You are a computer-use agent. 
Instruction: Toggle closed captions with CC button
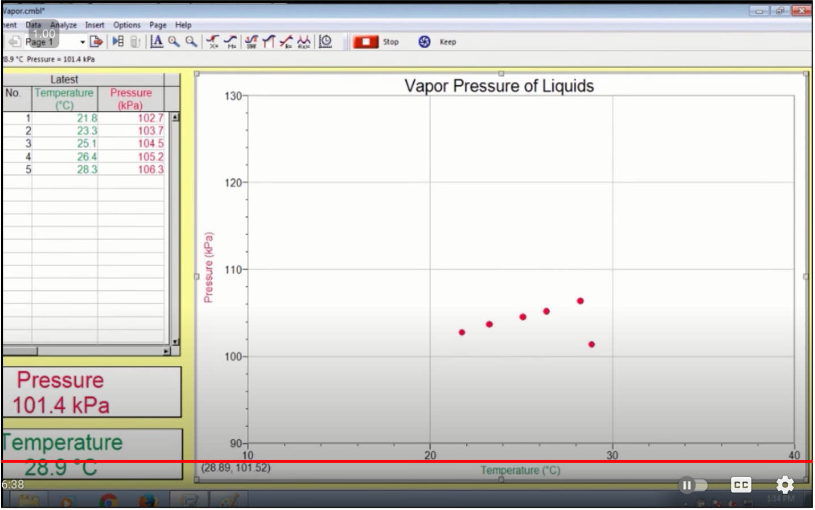click(x=741, y=484)
